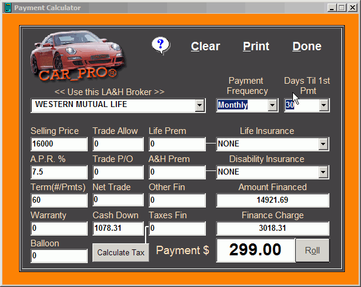Close the Payment Calculator window

pos(353,8)
